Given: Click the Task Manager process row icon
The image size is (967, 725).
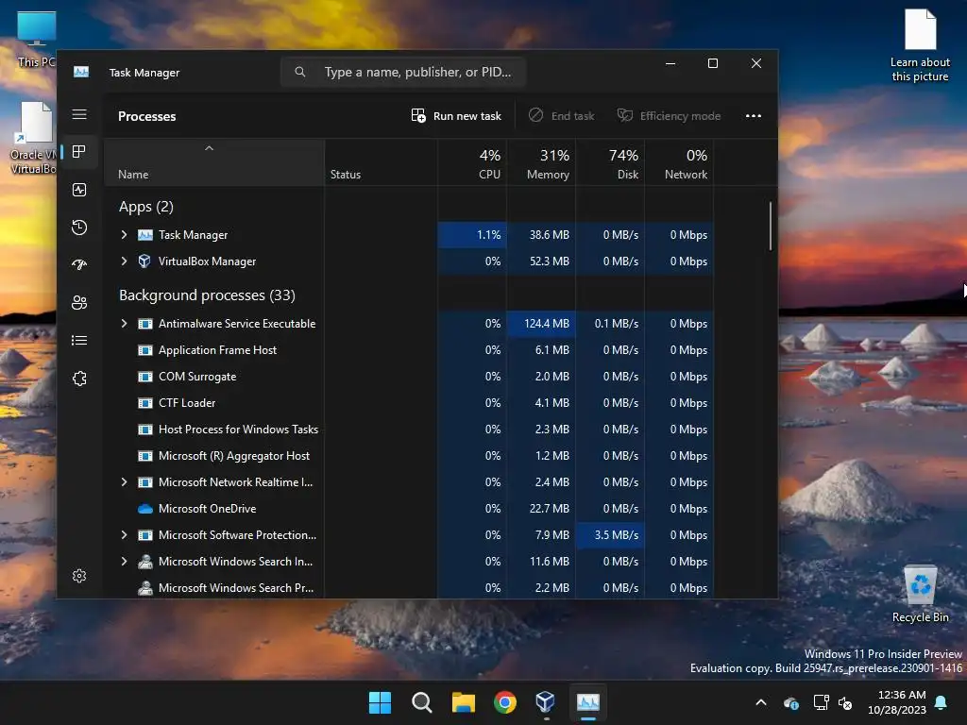Looking at the screenshot, I should 144,235.
